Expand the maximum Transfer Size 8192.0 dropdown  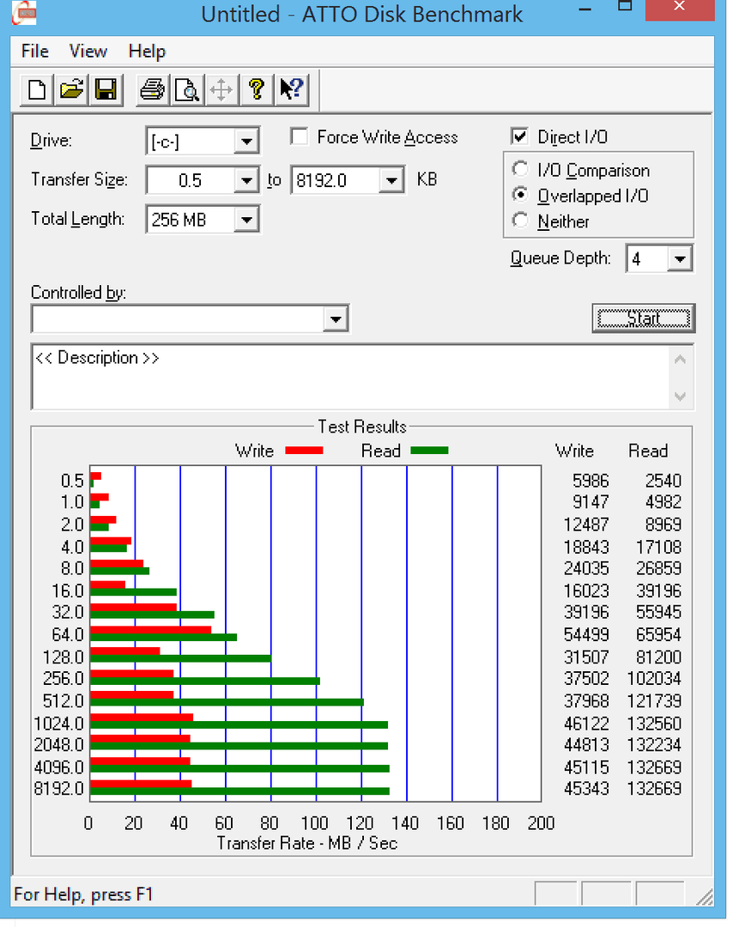[391, 180]
